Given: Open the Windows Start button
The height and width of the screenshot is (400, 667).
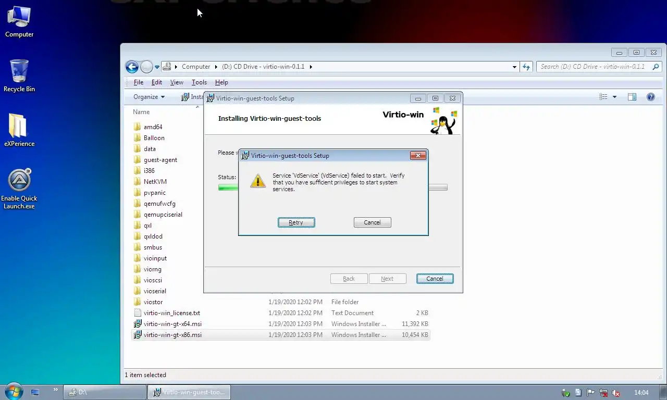Looking at the screenshot, I should point(14,392).
